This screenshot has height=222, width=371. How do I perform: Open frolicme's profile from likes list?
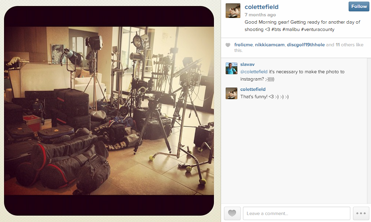[x=243, y=45]
